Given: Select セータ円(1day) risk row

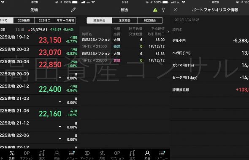Looking at the screenshot, I should [x=210, y=77].
